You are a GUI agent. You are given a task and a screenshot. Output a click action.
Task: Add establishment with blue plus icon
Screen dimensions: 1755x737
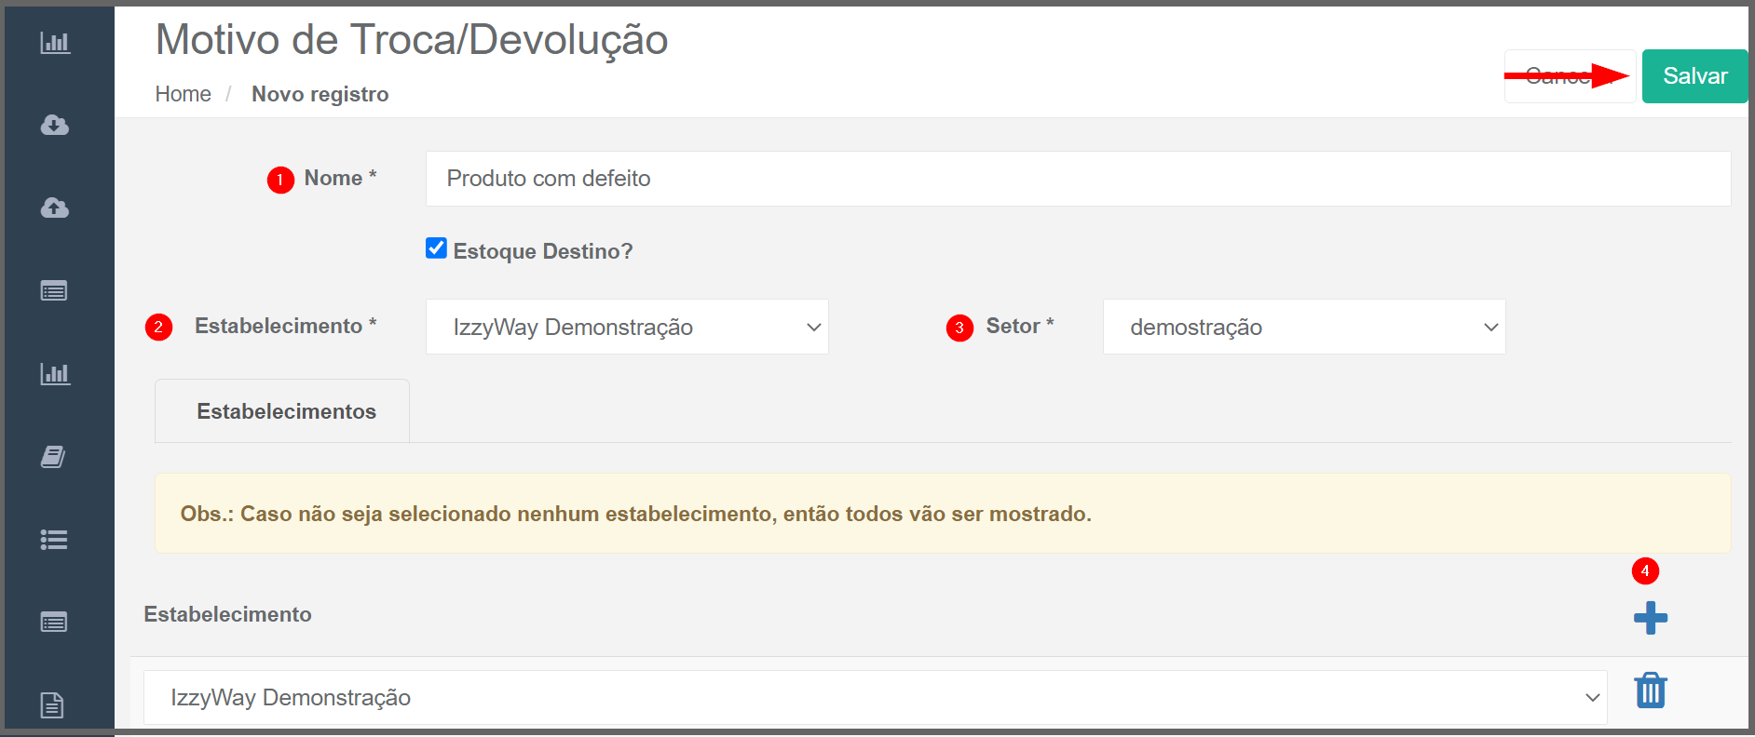point(1651,618)
